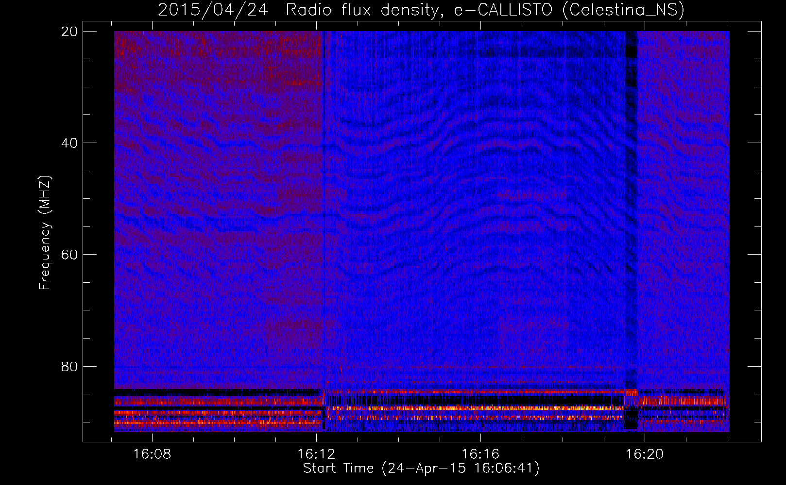Click the 'Frequency (MHZ)' axis label
The image size is (786, 485).
45,233
